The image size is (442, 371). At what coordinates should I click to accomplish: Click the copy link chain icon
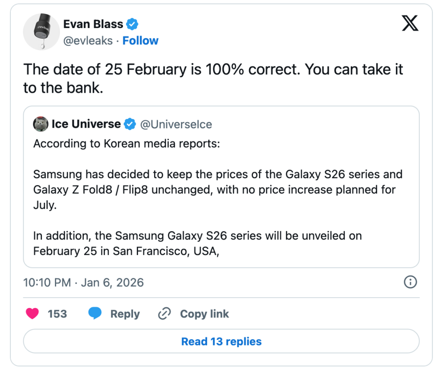coord(164,314)
